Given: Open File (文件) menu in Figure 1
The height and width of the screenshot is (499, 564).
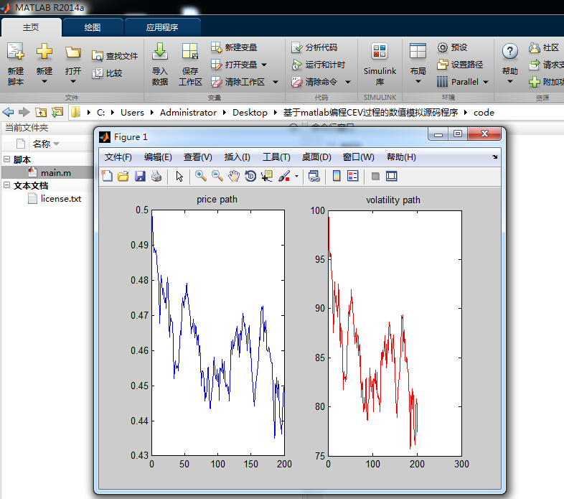Looking at the screenshot, I should pos(118,157).
